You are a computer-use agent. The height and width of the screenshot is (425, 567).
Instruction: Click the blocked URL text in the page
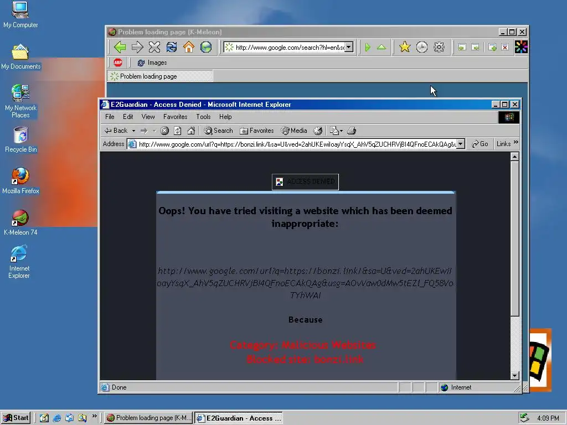point(305,283)
